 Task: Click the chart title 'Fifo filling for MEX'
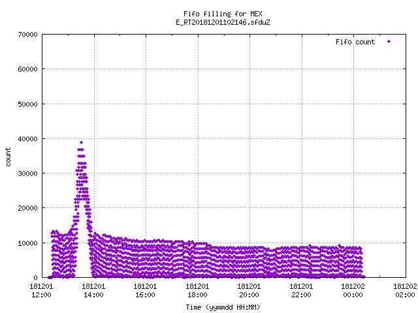(223, 14)
